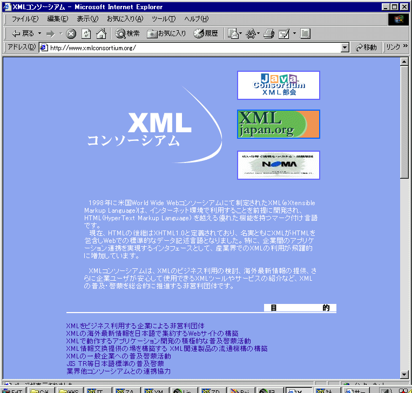Go back with the 戻る arrow button
This screenshot has height=393, width=412.
pyautogui.click(x=23, y=33)
